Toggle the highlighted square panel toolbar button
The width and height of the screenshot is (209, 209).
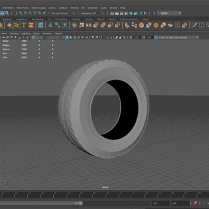click(x=33, y=38)
